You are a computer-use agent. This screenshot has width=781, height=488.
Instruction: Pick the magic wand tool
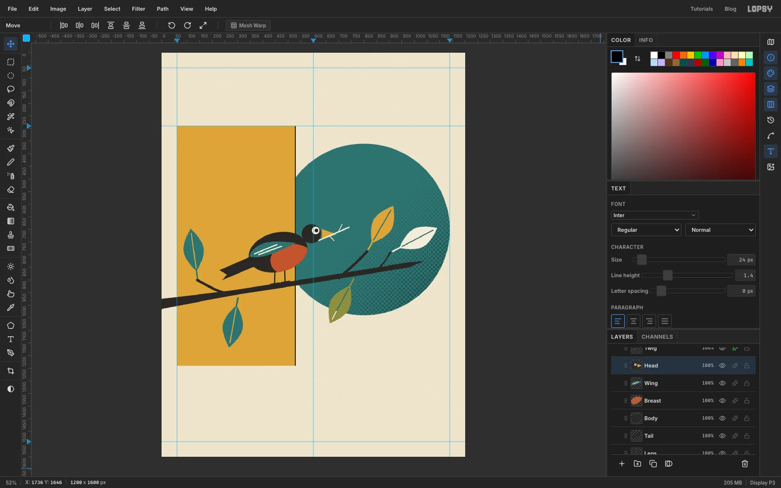coord(11,117)
